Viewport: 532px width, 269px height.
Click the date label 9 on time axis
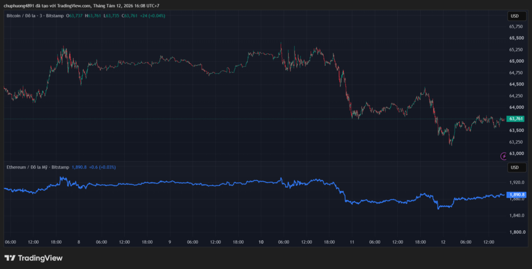click(x=170, y=242)
